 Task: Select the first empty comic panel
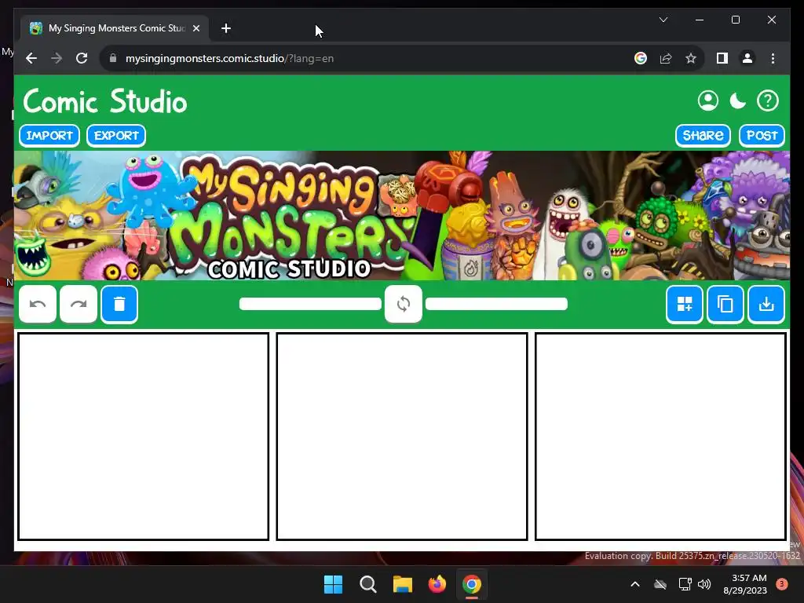point(144,437)
